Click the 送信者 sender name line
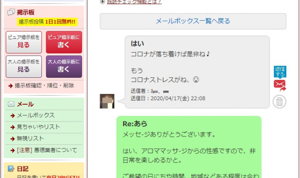 (150, 91)
